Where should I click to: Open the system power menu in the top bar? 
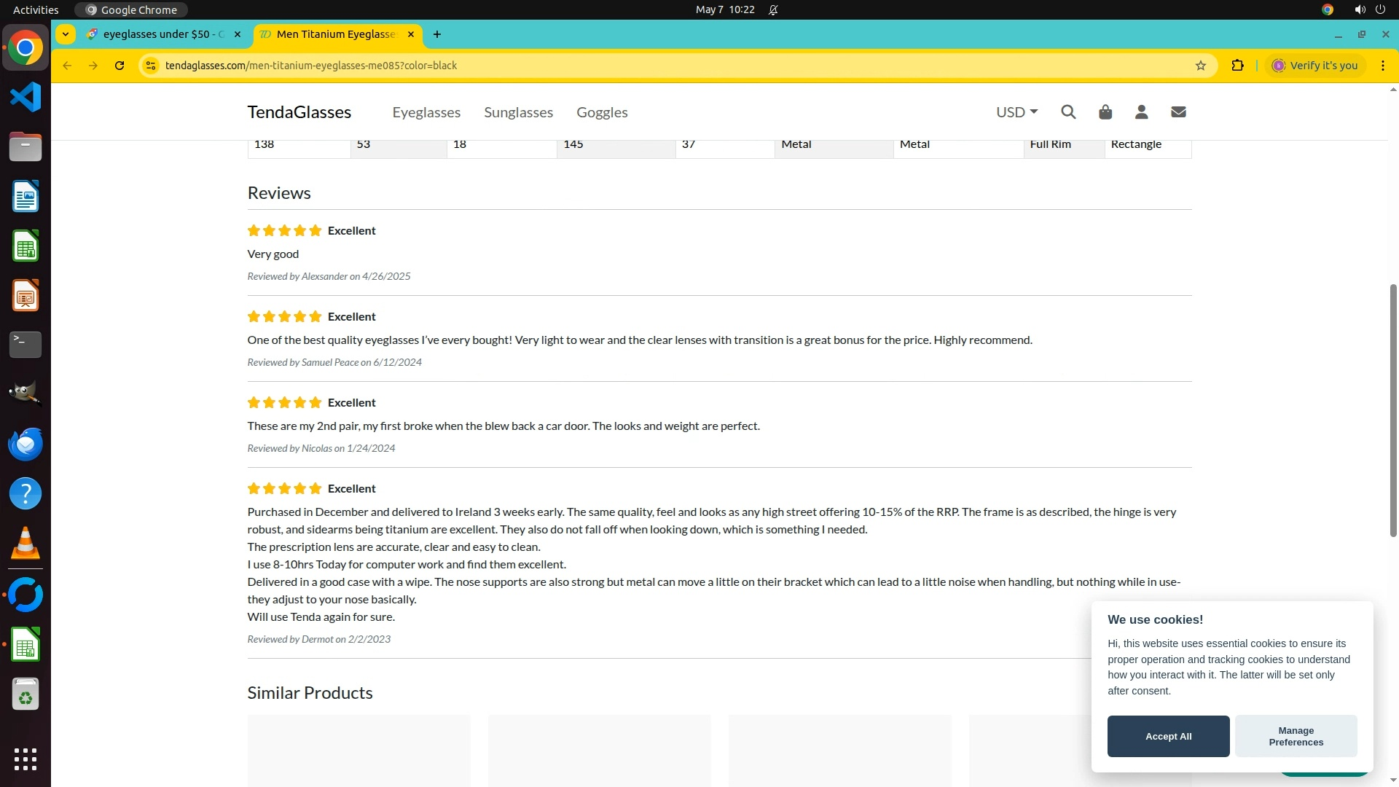(1380, 9)
